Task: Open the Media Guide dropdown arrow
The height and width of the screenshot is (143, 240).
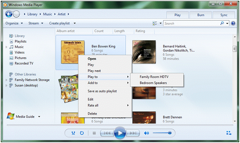Action: [x=39, y=117]
